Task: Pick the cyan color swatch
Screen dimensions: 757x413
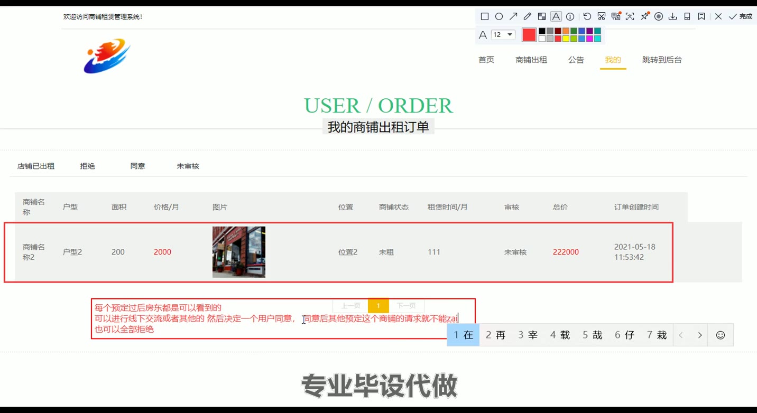Action: (x=597, y=39)
